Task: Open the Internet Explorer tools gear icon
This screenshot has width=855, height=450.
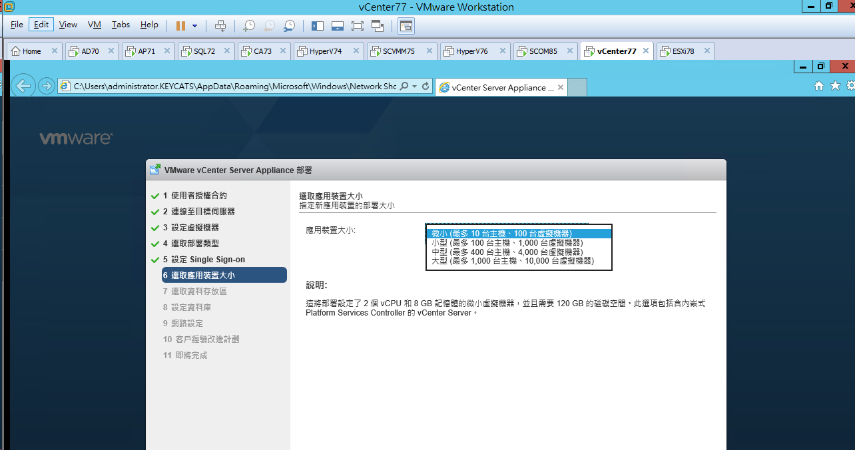Action: point(850,86)
